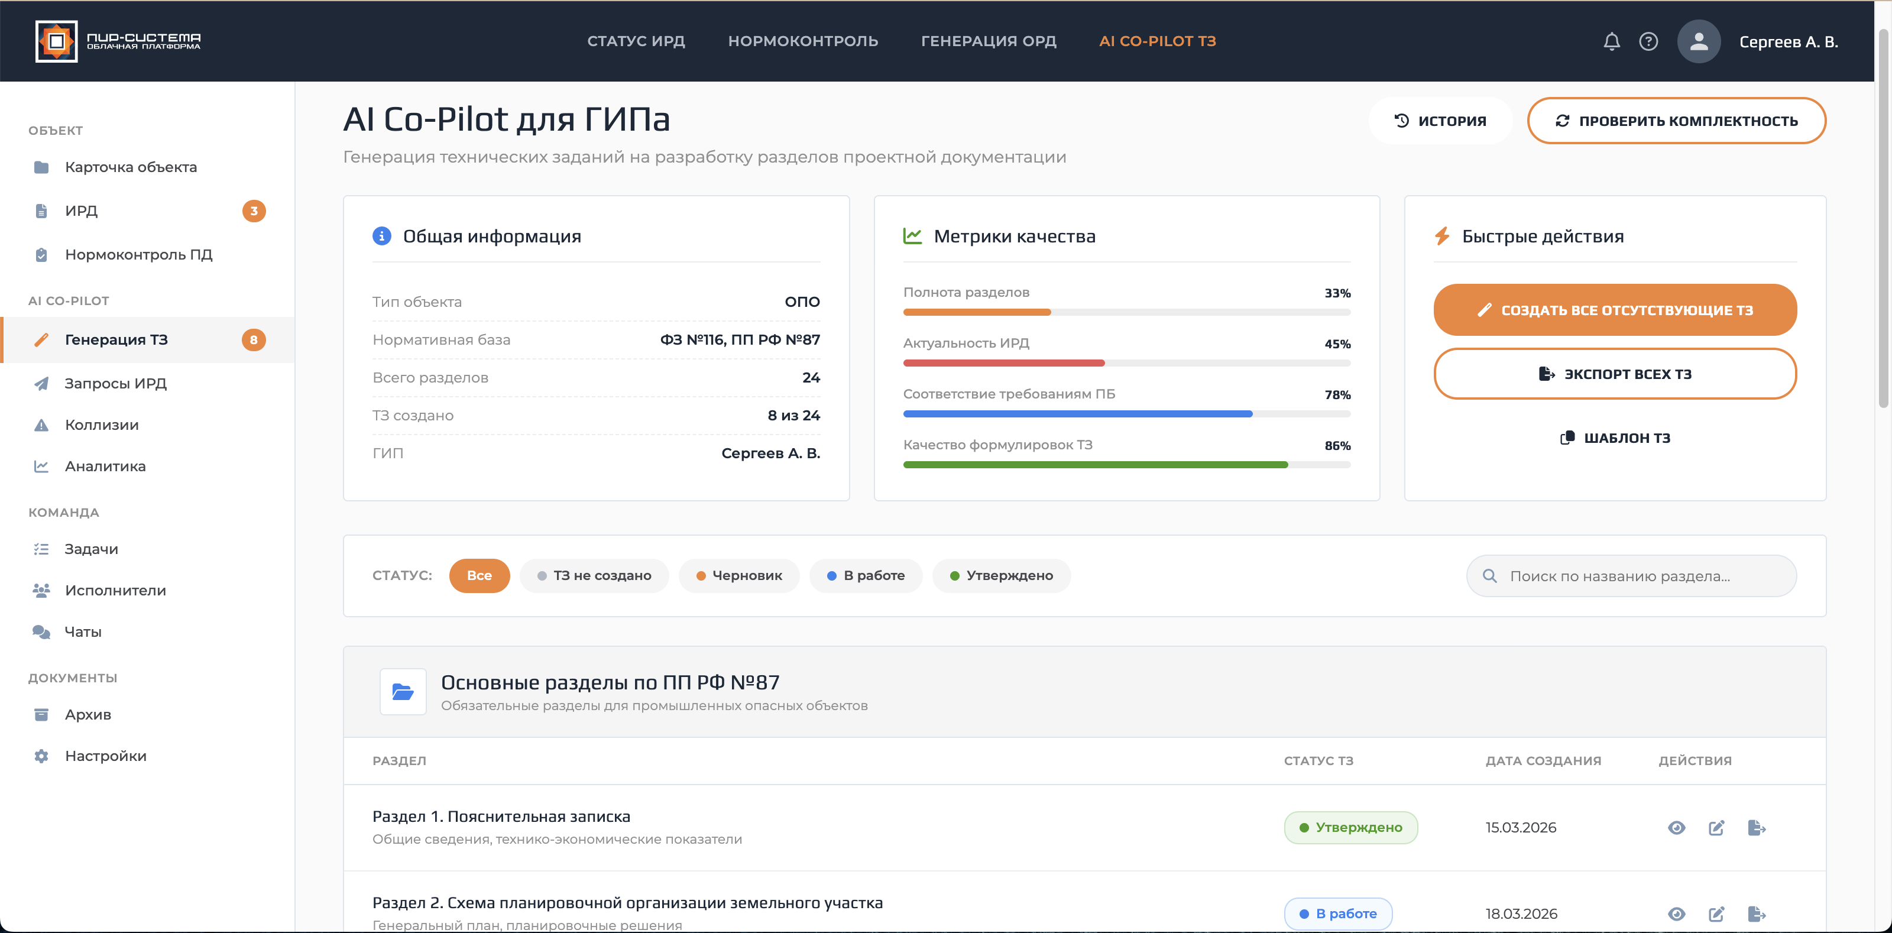Viewport: 1892px width, 933px height.
Task: View ТЗ of Раздел 1 with eye icon
Action: pos(1676,828)
